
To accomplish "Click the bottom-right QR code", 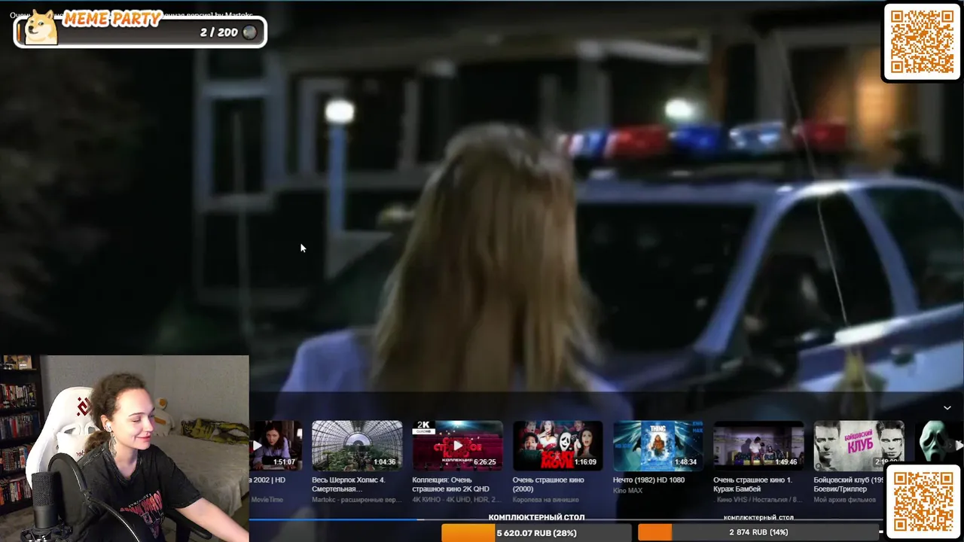I will pyautogui.click(x=923, y=501).
